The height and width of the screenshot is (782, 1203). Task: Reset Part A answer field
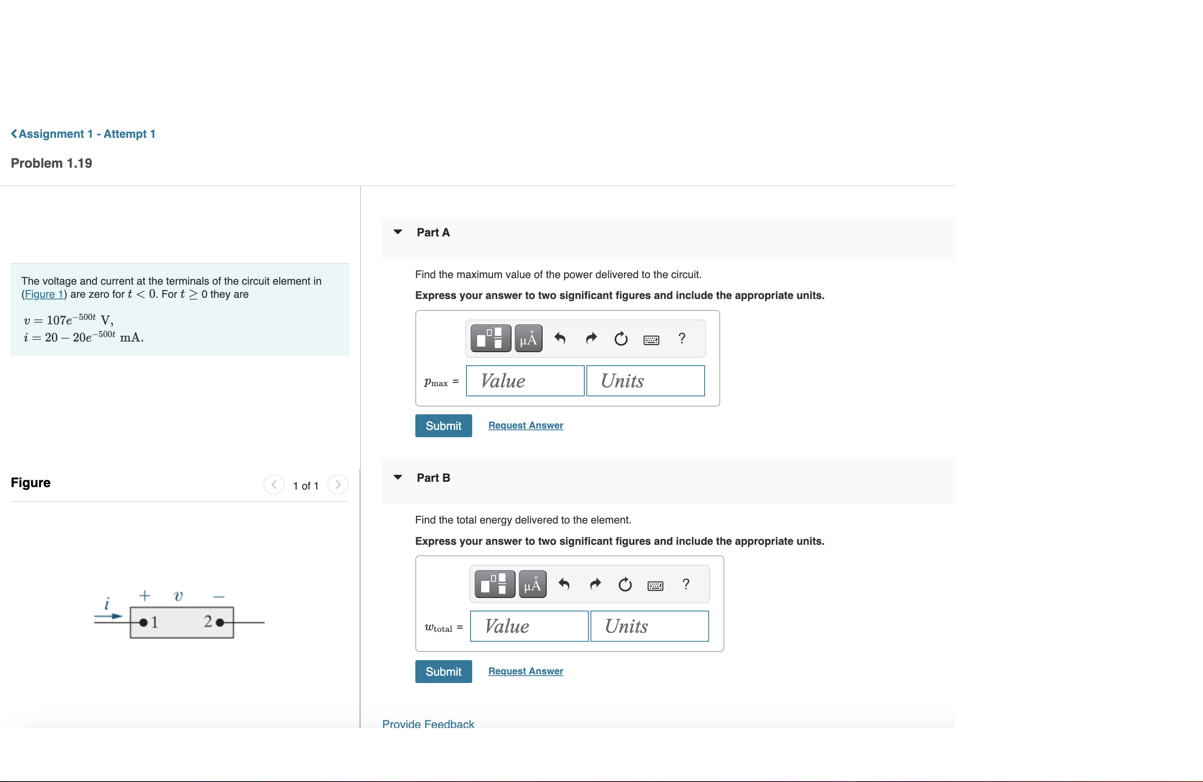tap(621, 338)
